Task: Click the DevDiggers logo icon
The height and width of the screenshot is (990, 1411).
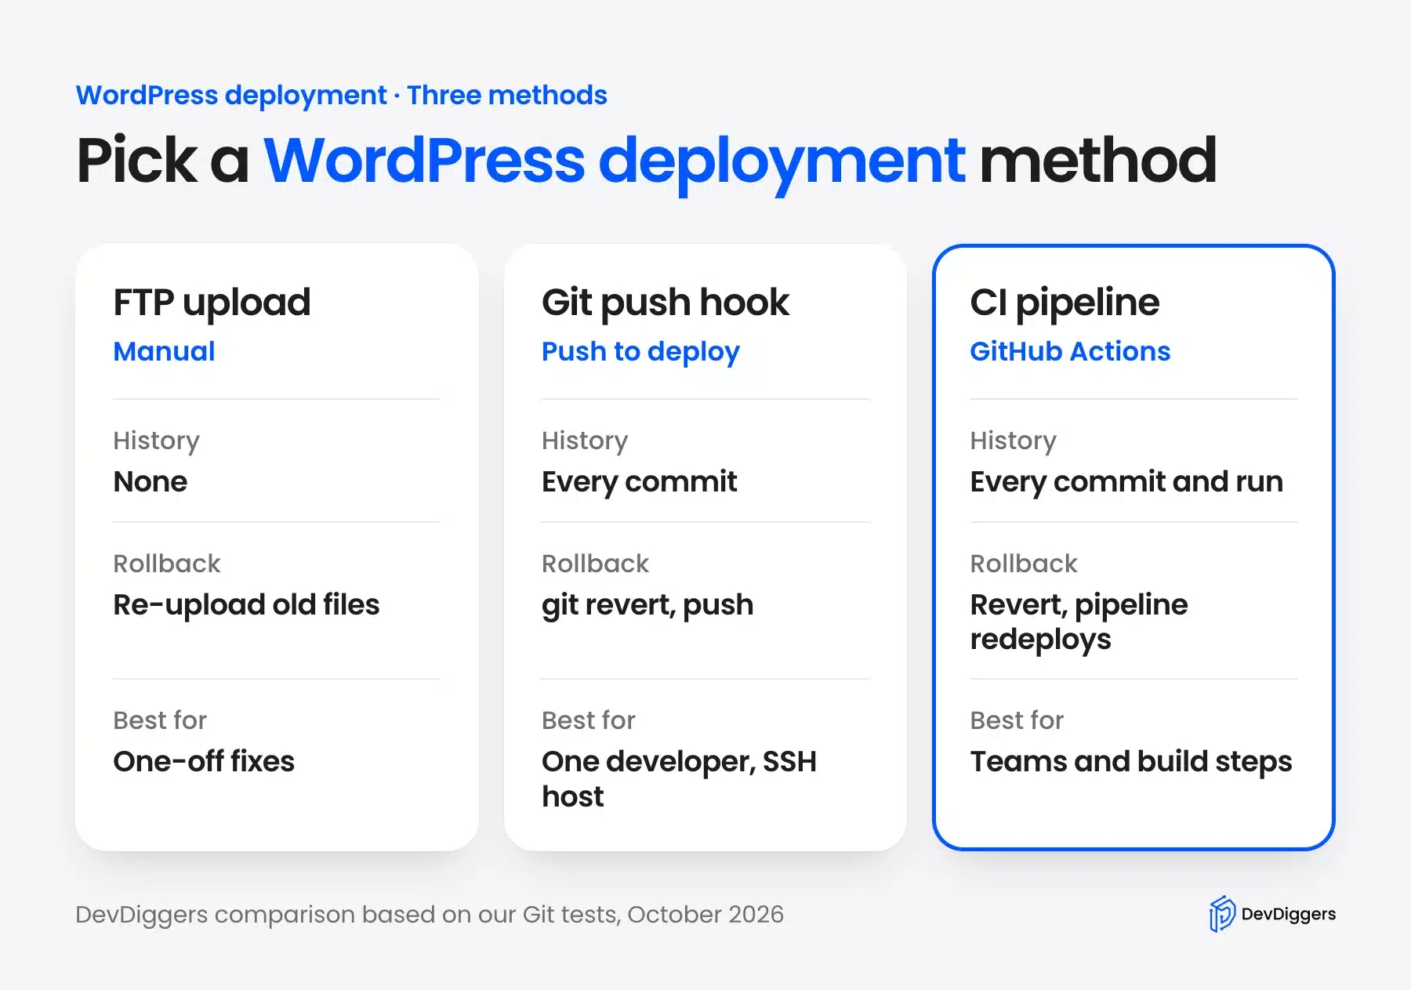Action: (1221, 914)
